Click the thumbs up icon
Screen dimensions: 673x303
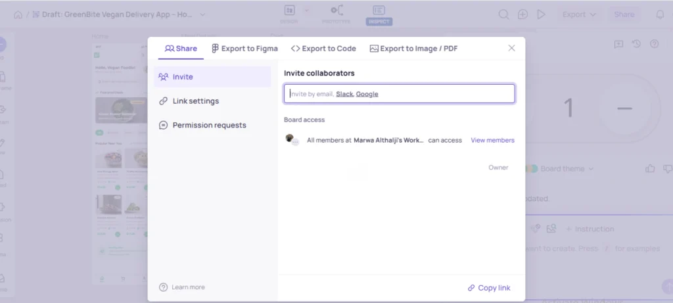(x=650, y=169)
